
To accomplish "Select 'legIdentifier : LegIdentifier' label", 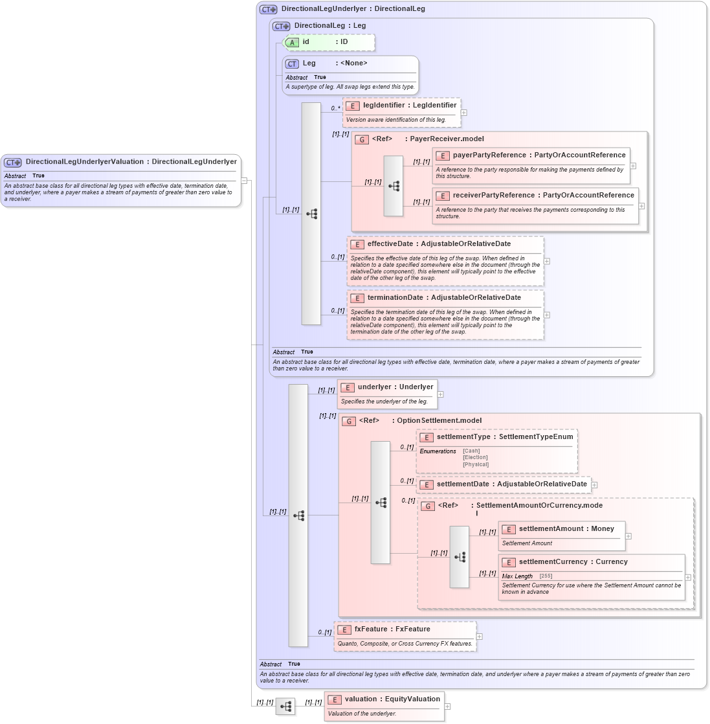I will coord(410,106).
